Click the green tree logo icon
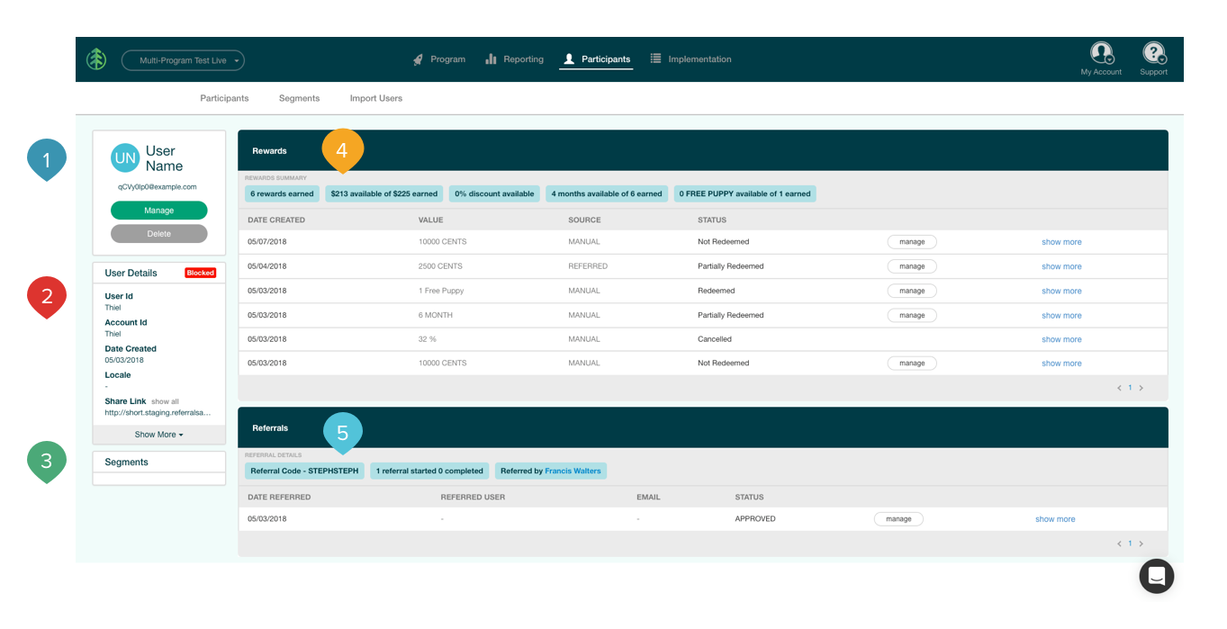This screenshot has height=629, width=1227. pyautogui.click(x=96, y=59)
